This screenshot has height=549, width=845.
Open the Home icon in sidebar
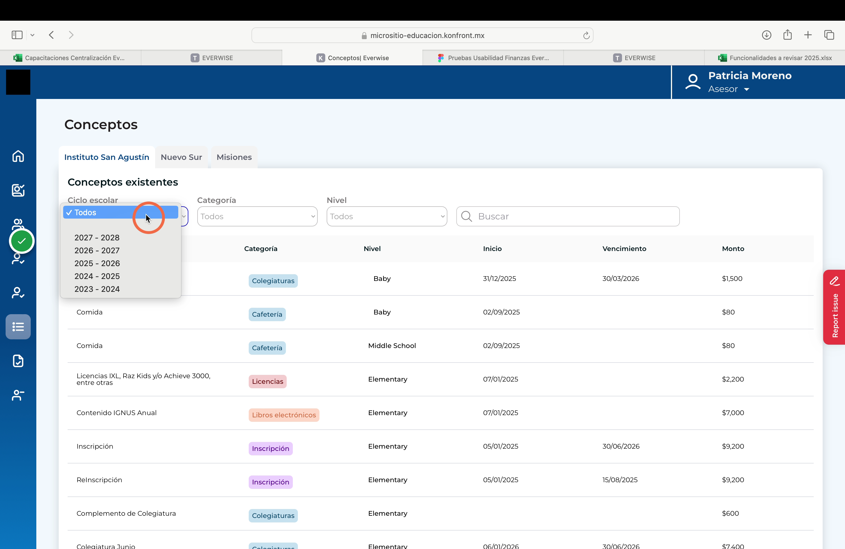pyautogui.click(x=18, y=156)
